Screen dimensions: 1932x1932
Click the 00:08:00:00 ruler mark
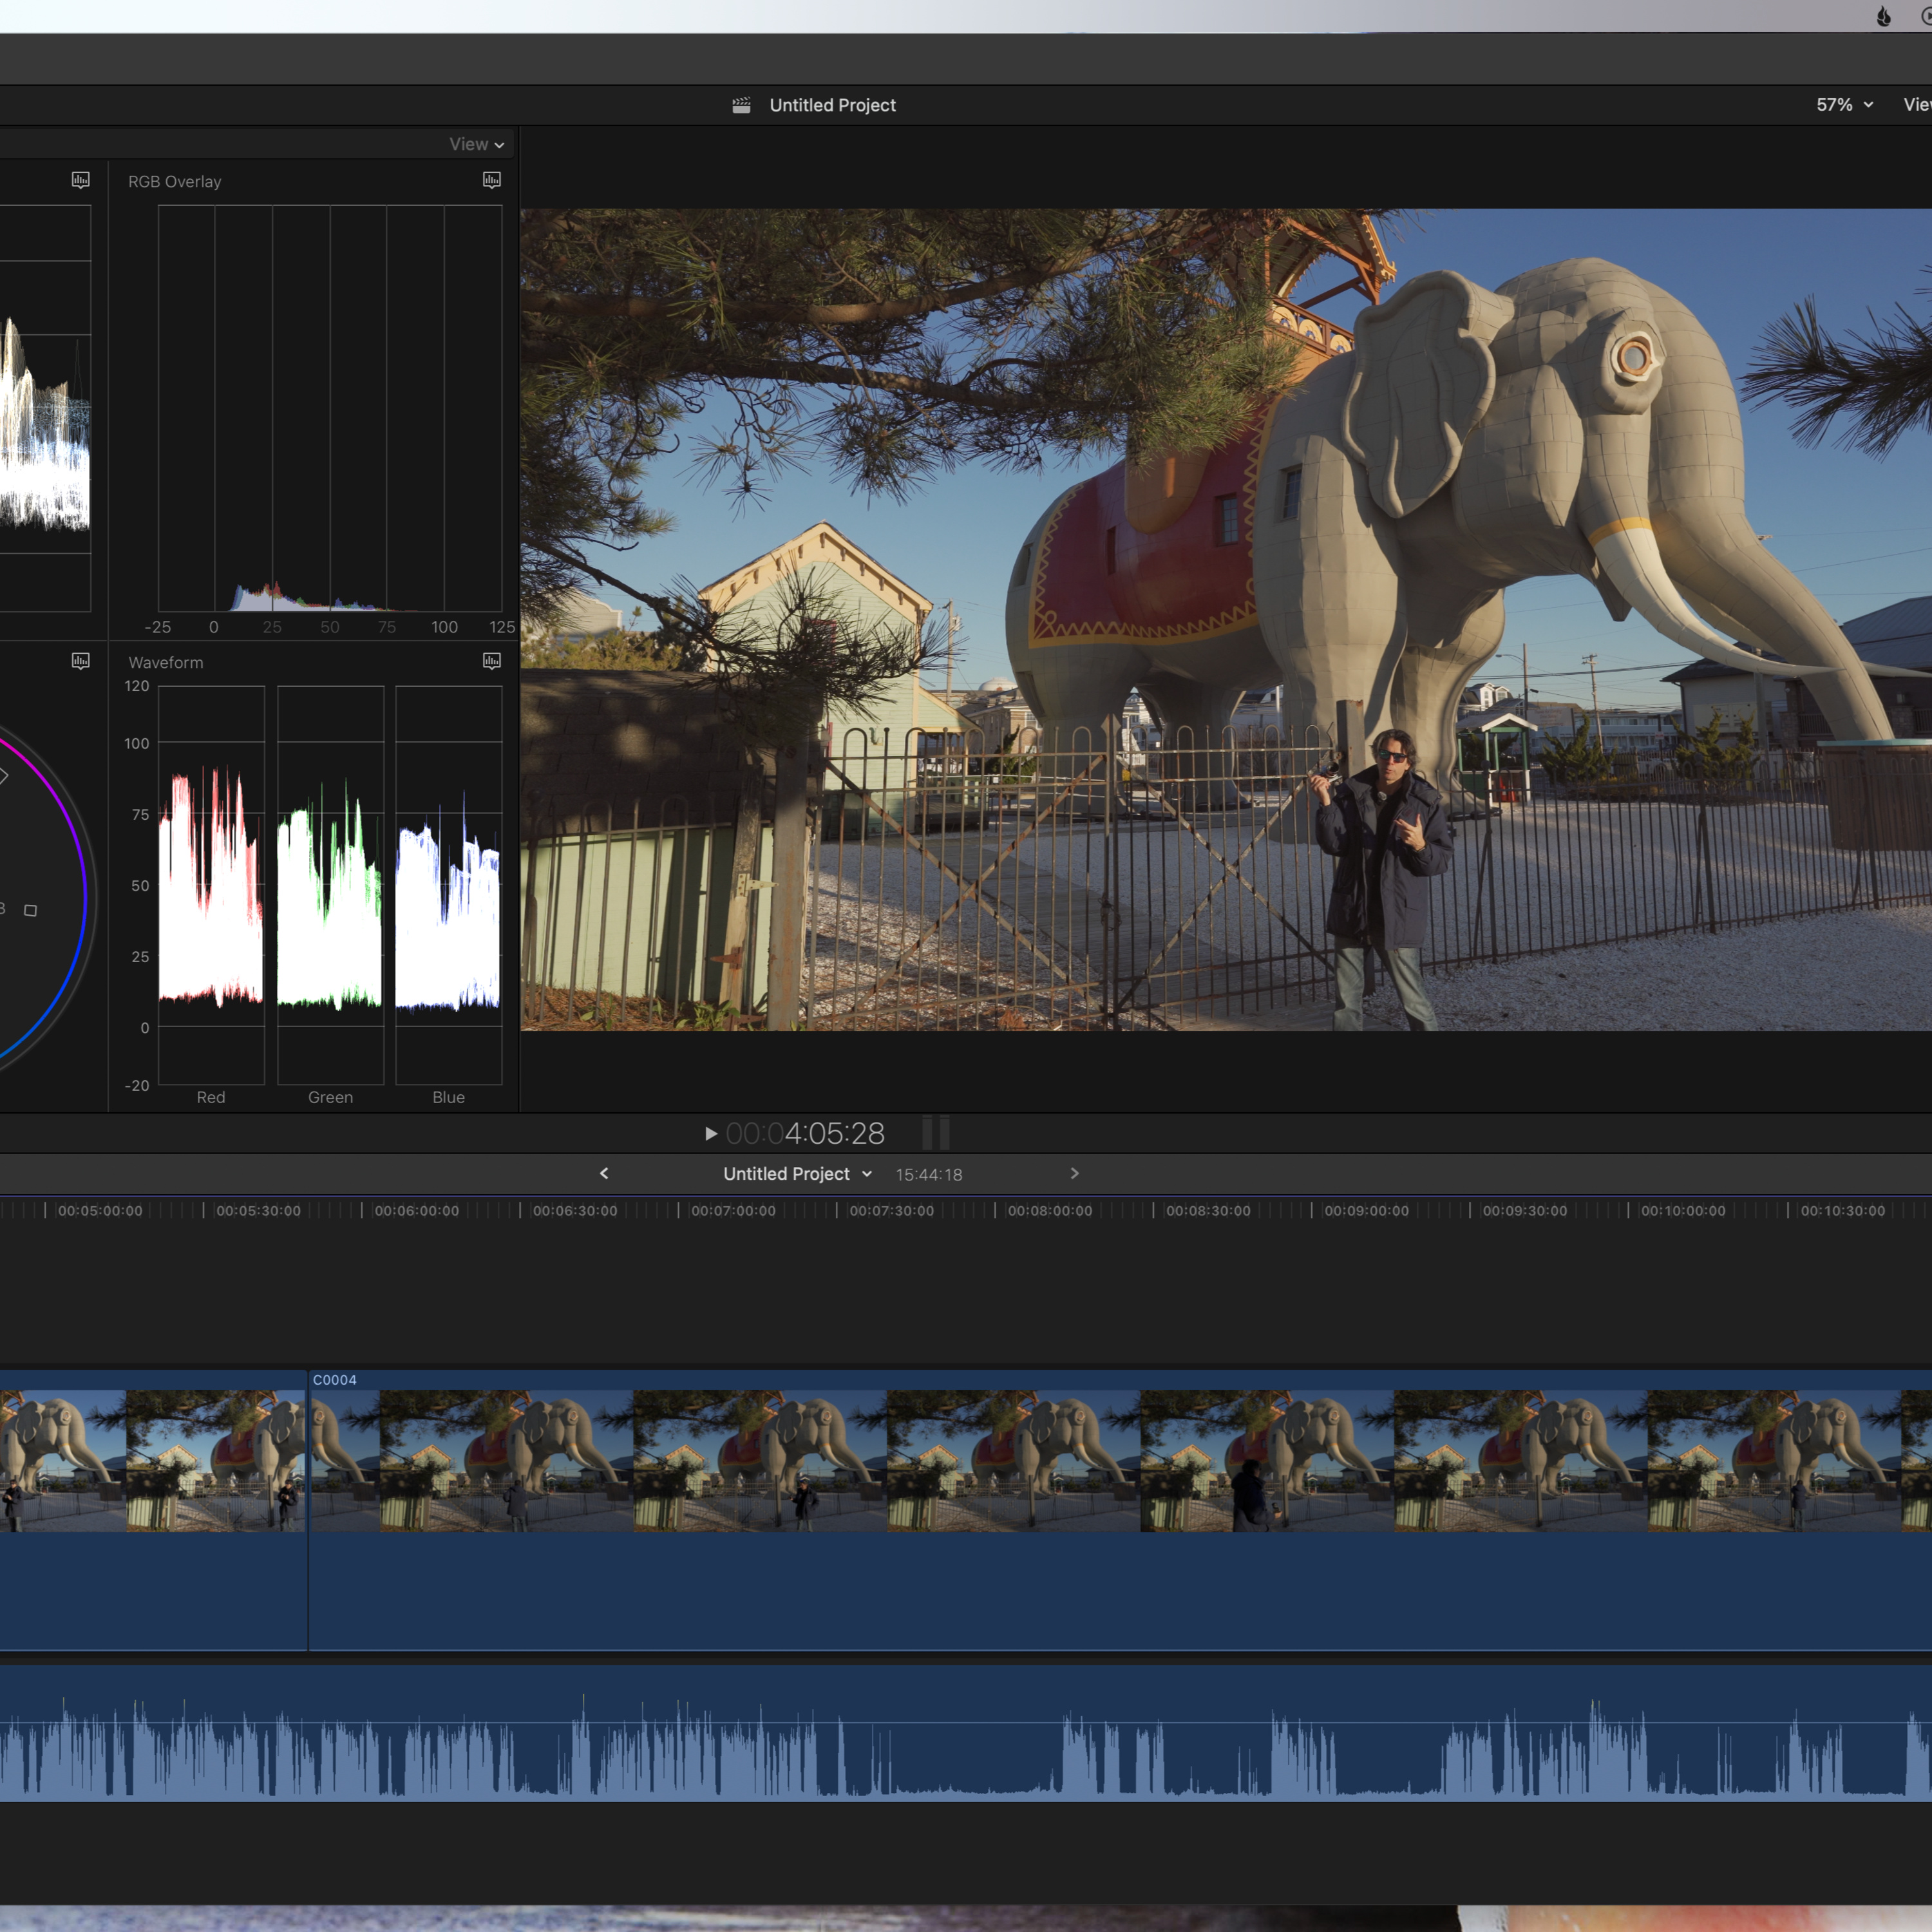1050,1211
